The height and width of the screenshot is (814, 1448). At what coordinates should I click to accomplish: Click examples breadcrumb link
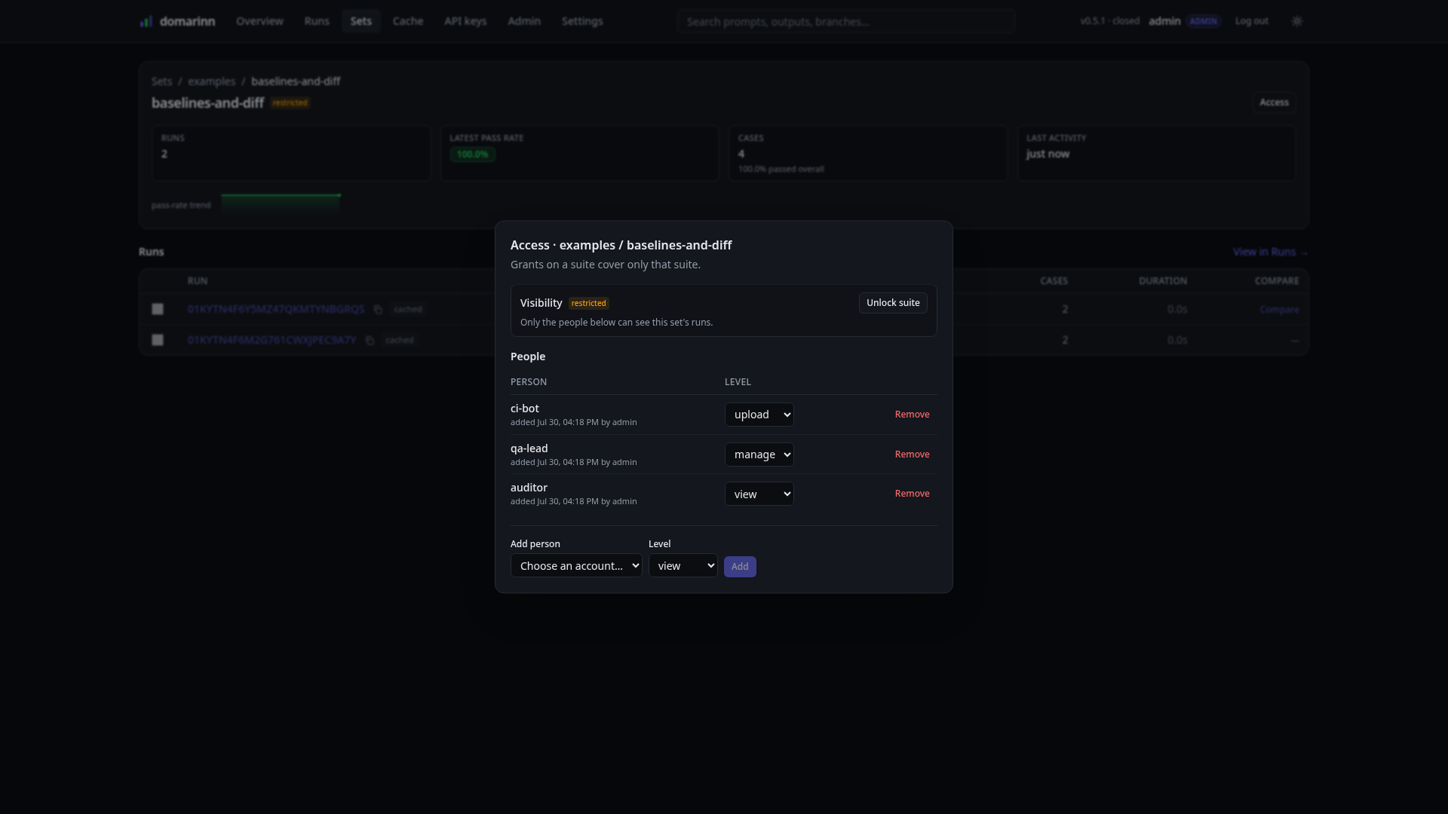point(211,81)
